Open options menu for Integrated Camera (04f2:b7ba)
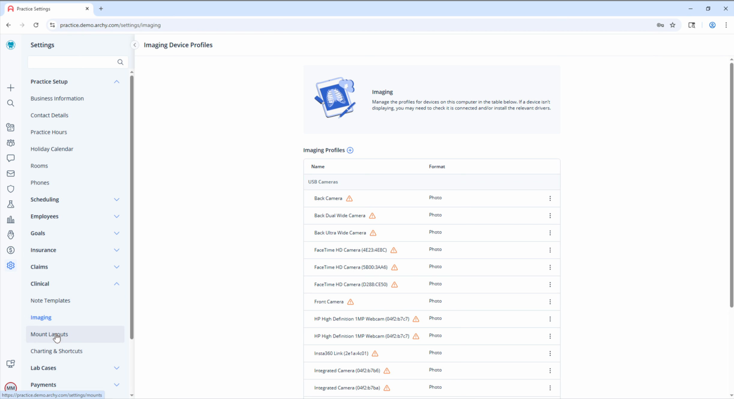 tap(550, 388)
